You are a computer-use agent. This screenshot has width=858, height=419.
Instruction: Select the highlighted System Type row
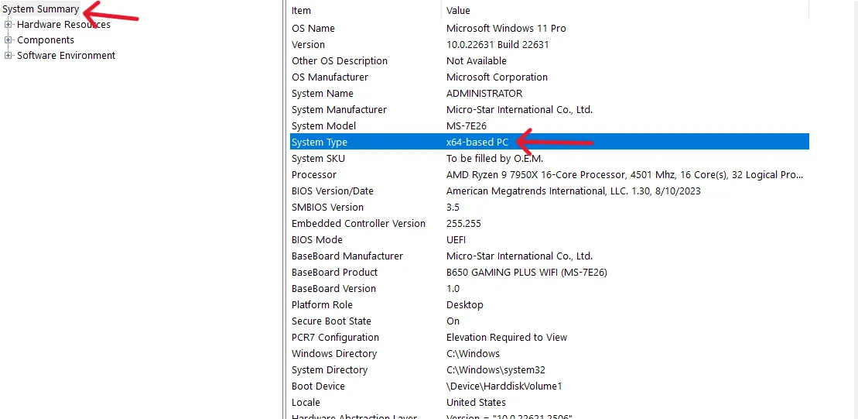coord(320,143)
